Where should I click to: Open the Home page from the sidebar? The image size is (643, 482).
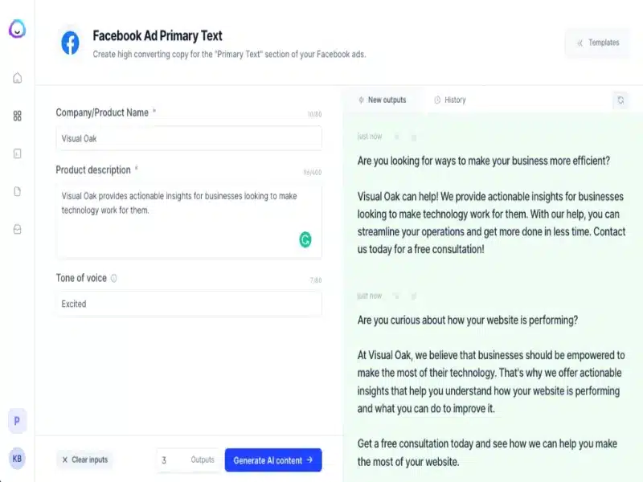17,78
